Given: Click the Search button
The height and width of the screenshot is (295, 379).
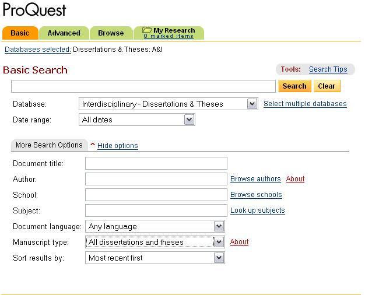Looking at the screenshot, I should click(x=294, y=86).
